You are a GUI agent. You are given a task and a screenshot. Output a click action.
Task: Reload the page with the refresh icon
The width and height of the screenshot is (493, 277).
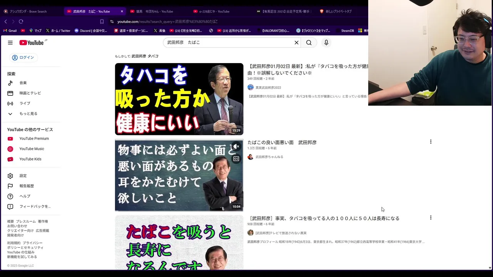click(x=21, y=22)
